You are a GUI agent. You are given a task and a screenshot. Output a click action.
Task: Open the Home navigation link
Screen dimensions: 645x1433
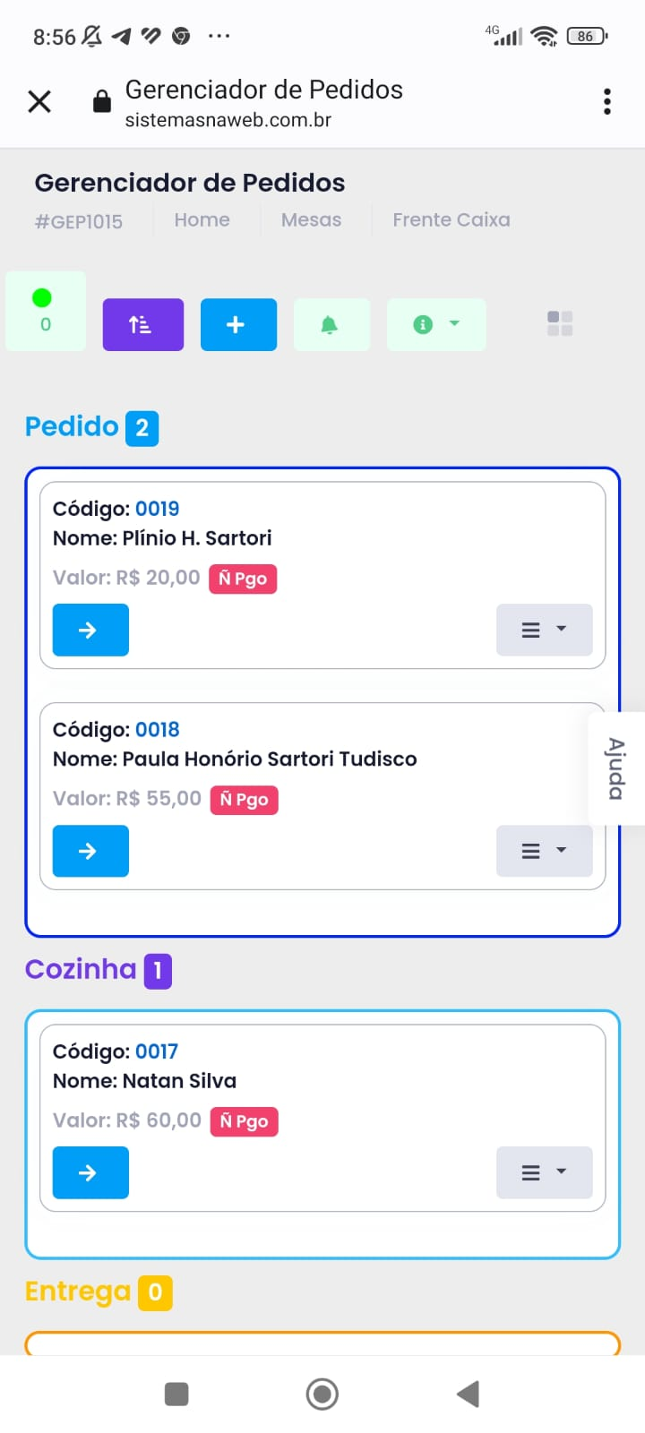coord(202,219)
